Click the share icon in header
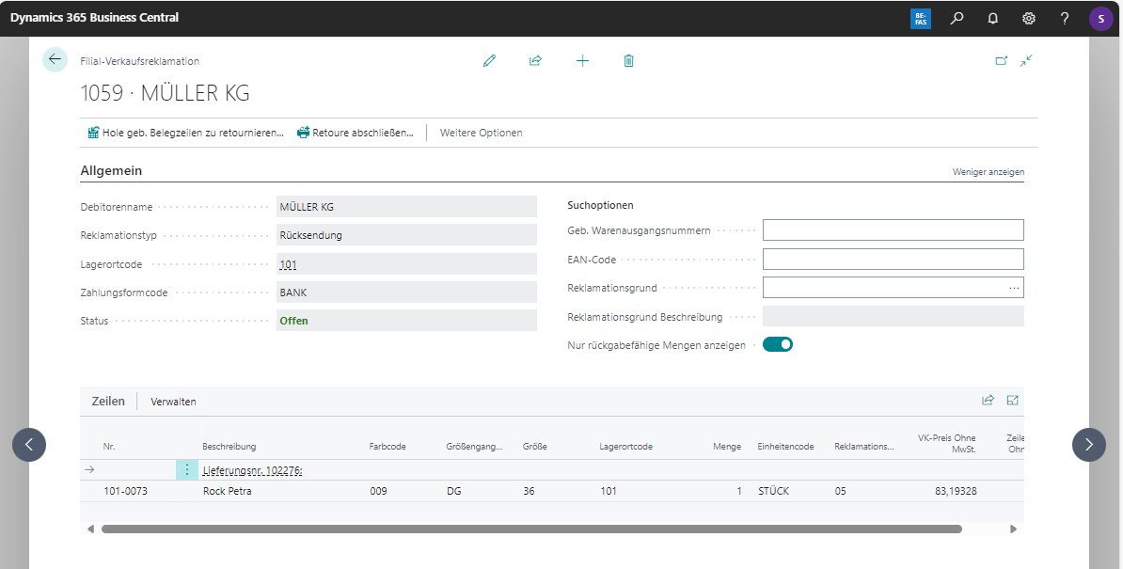 pos(535,60)
